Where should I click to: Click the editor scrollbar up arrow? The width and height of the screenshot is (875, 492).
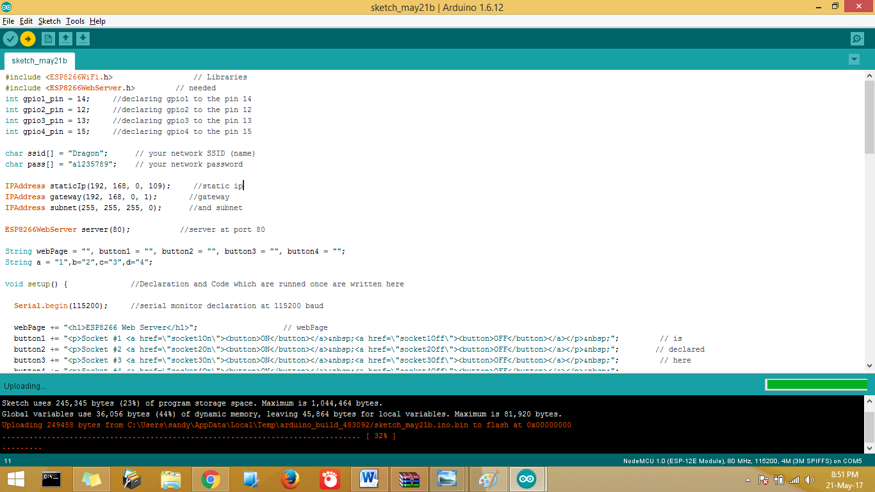[x=869, y=75]
